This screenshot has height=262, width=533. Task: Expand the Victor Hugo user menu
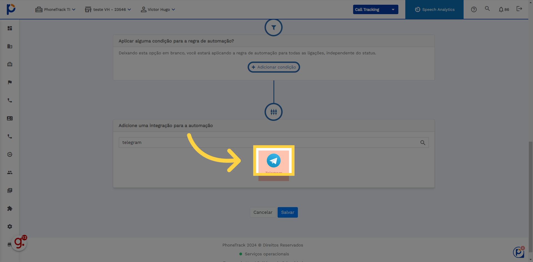[x=158, y=9]
